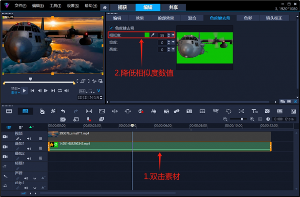
Task: Click the green chroma key color swatch
Action: point(146,35)
